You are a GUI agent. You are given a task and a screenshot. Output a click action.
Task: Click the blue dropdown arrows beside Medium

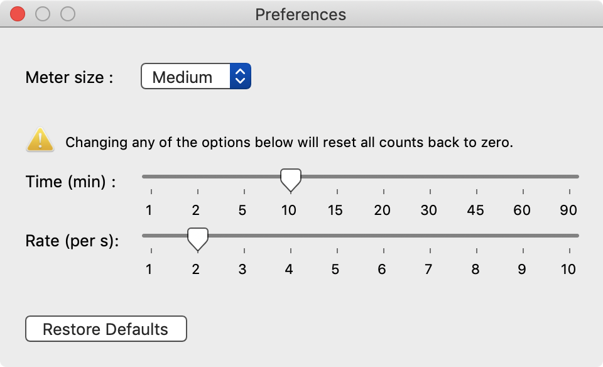click(x=241, y=77)
